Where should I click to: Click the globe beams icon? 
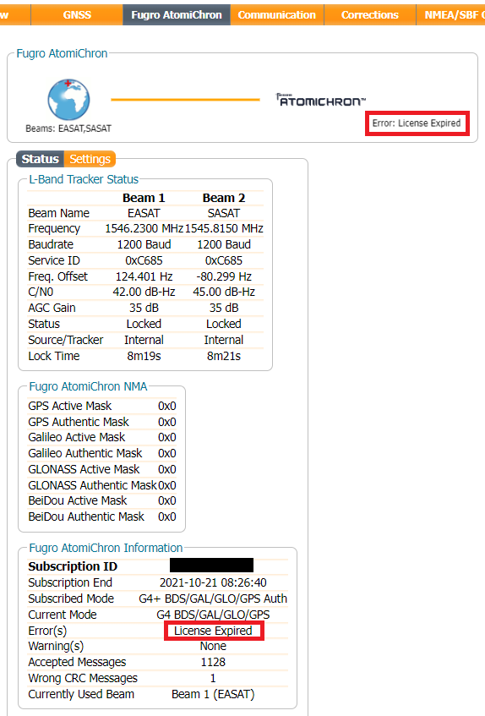pos(69,100)
